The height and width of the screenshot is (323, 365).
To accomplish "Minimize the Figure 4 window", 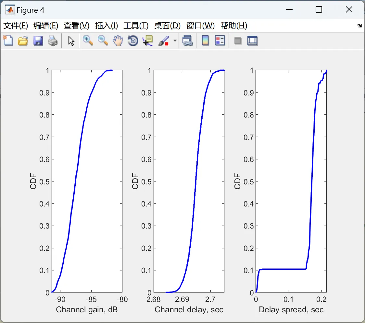I will pos(289,9).
